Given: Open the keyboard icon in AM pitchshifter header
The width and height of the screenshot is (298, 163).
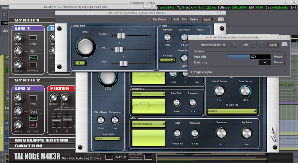Looking at the screenshot, I should (285, 44).
